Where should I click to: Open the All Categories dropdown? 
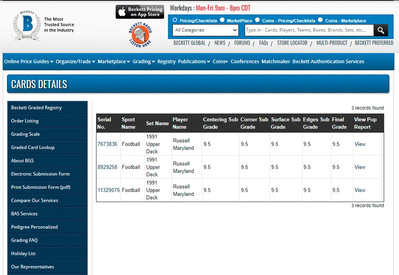click(x=206, y=30)
